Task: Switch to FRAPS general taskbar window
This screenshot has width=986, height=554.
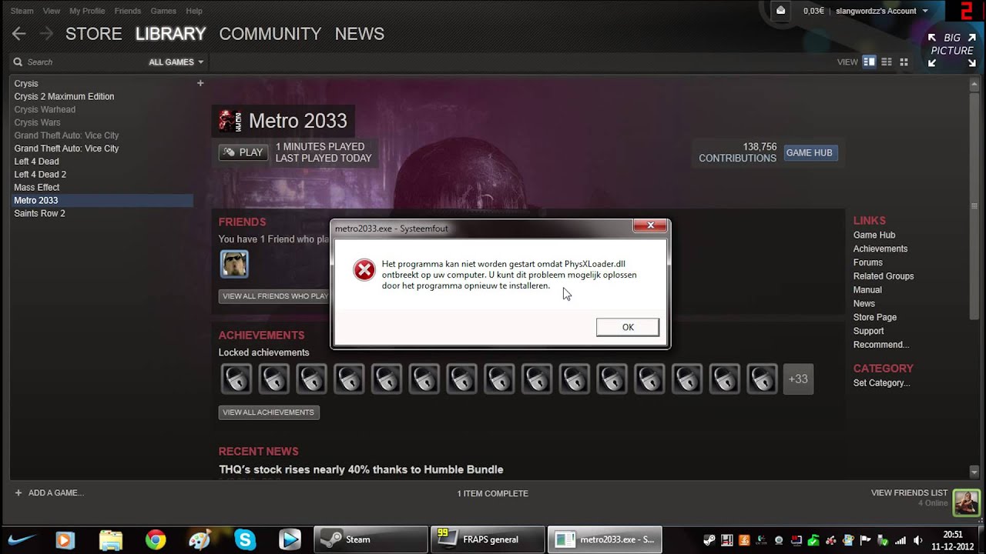Action: tap(487, 539)
